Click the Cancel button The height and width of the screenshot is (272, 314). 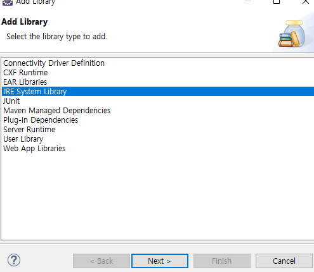click(x=284, y=261)
